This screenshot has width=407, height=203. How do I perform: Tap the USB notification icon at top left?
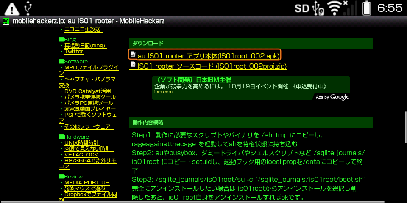pyautogui.click(x=28, y=8)
